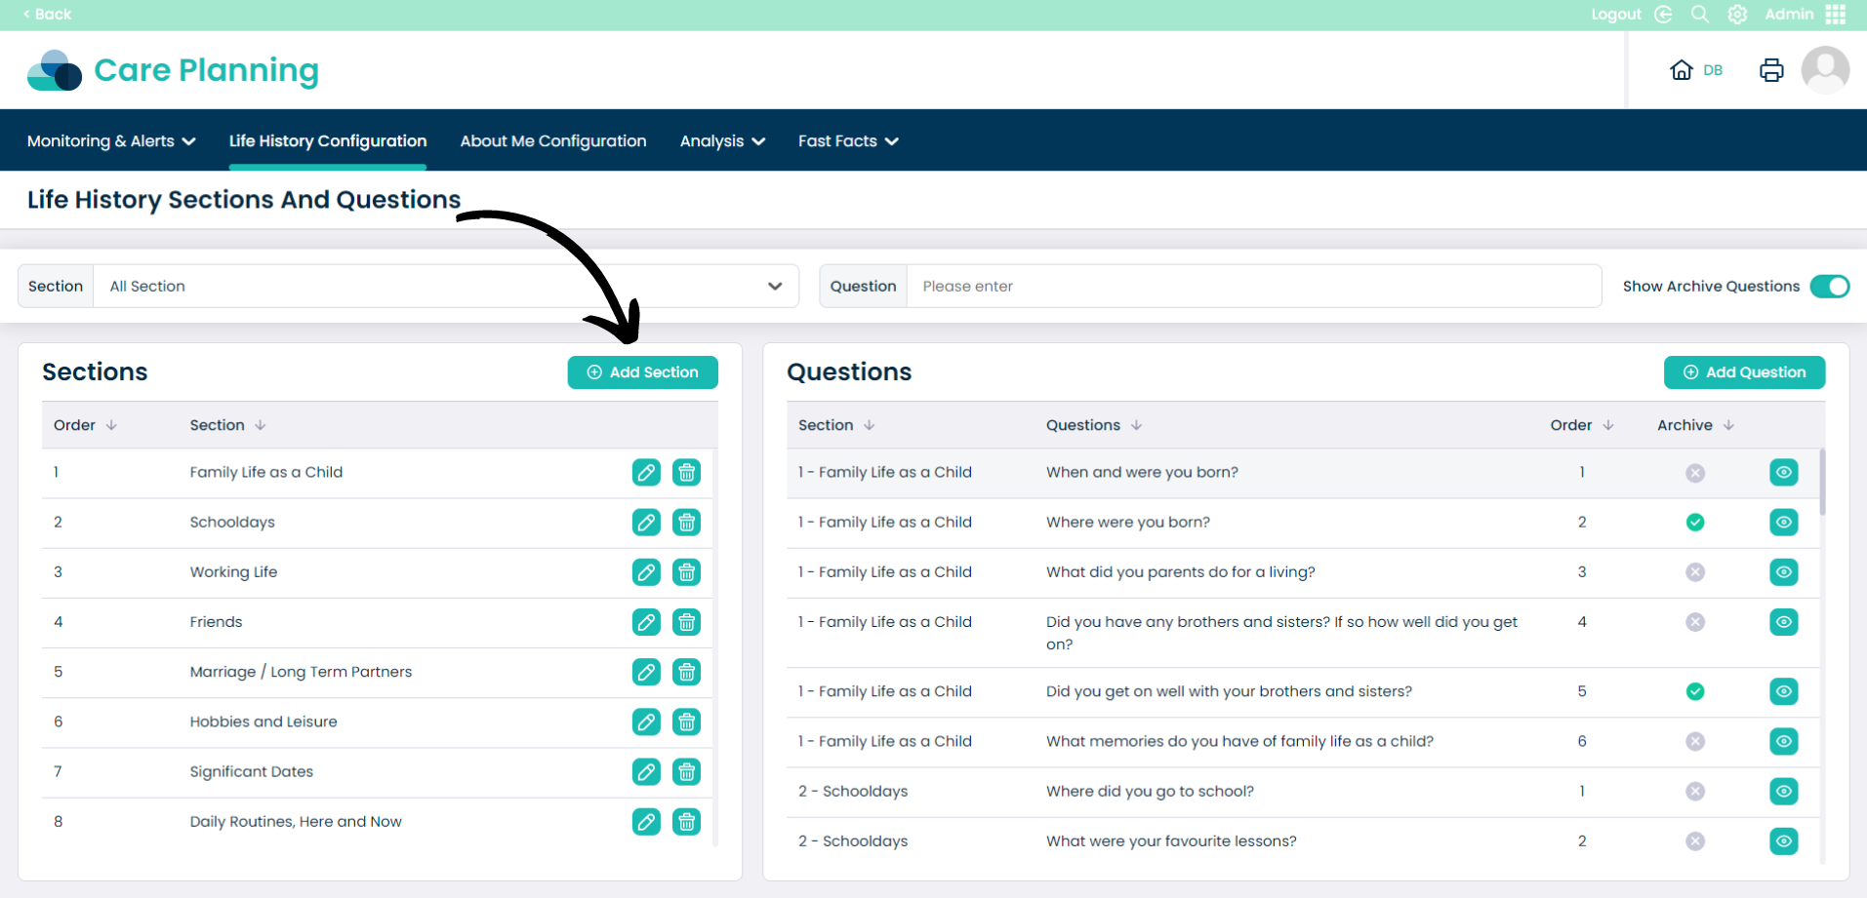Expand the Monitoring & Alerts menu
The width and height of the screenshot is (1867, 898).
pos(111,141)
